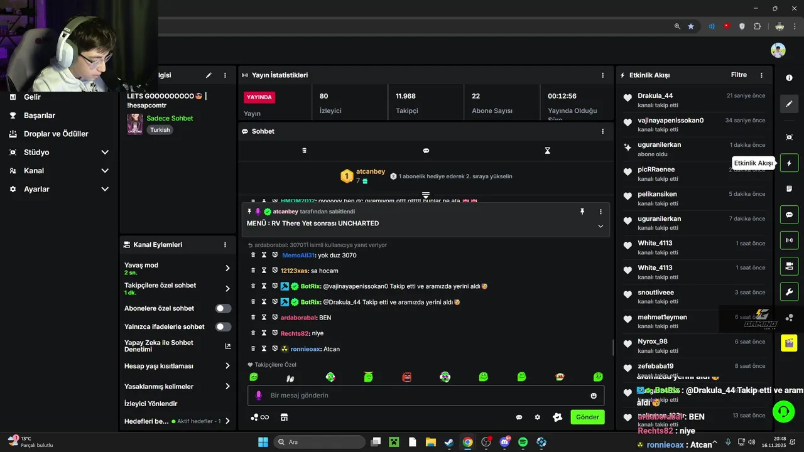Click the Sadece Sohbet category link
The width and height of the screenshot is (804, 452).
click(170, 118)
